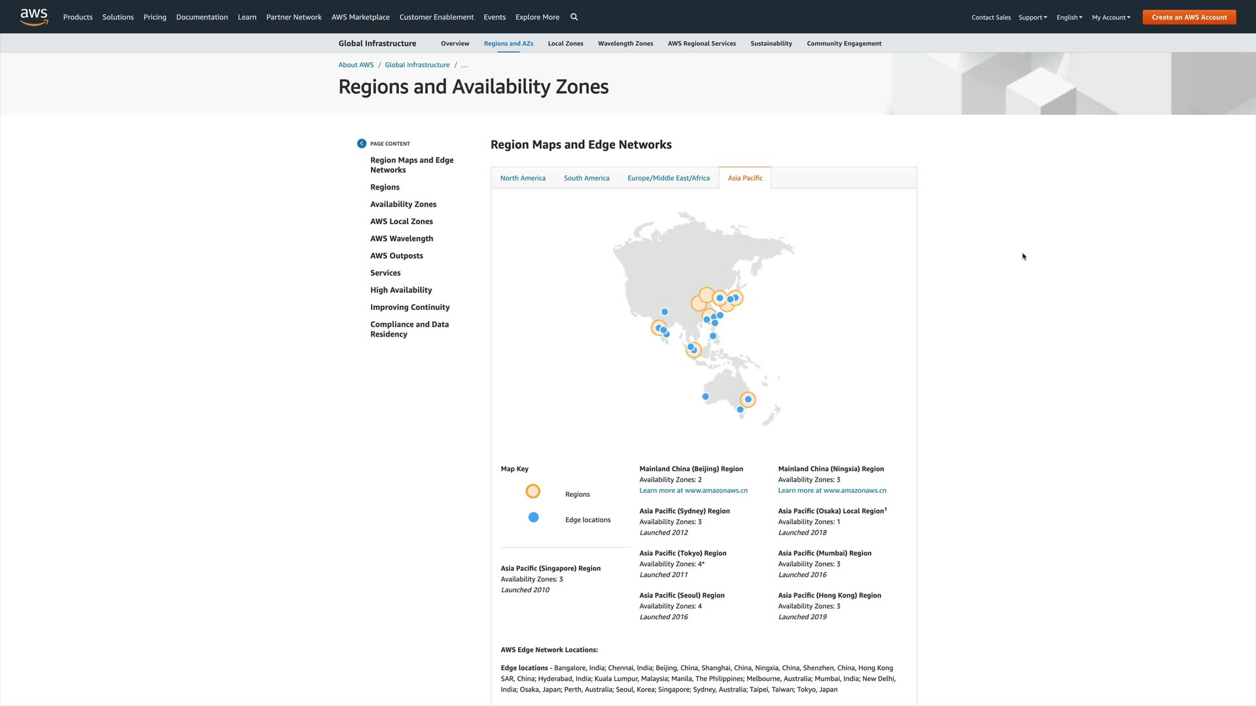The height and width of the screenshot is (706, 1256).
Task: Click the Melbourne edge location dot
Action: (x=740, y=410)
